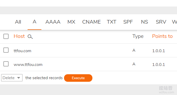Toggle the select-all checkbox beside Host

6,36
